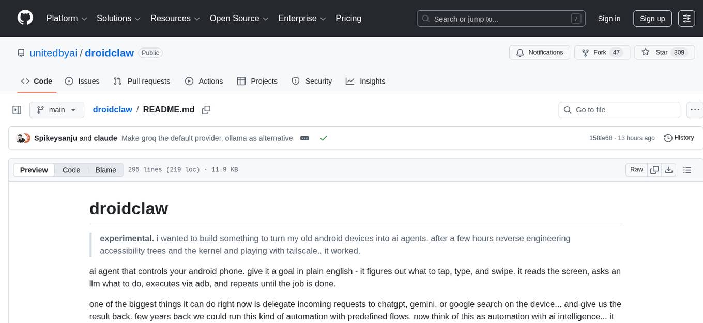Image resolution: width=703 pixels, height=323 pixels.
Task: Switch to Code view
Action: [x=71, y=170]
